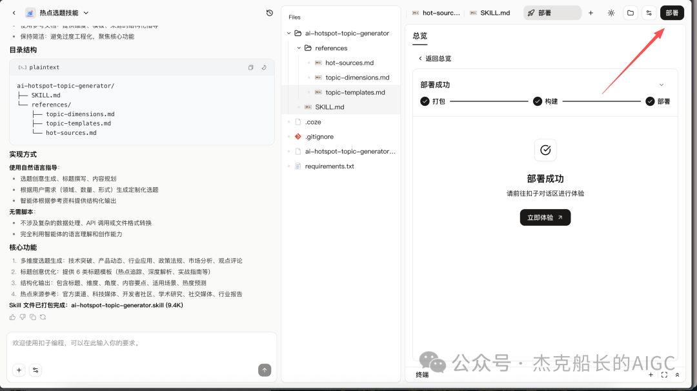Open the .coze file

tap(313, 122)
